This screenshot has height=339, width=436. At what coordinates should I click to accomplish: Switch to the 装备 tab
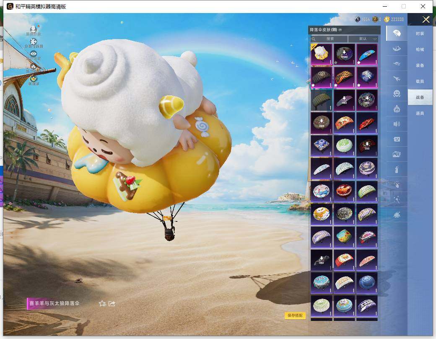pos(420,66)
